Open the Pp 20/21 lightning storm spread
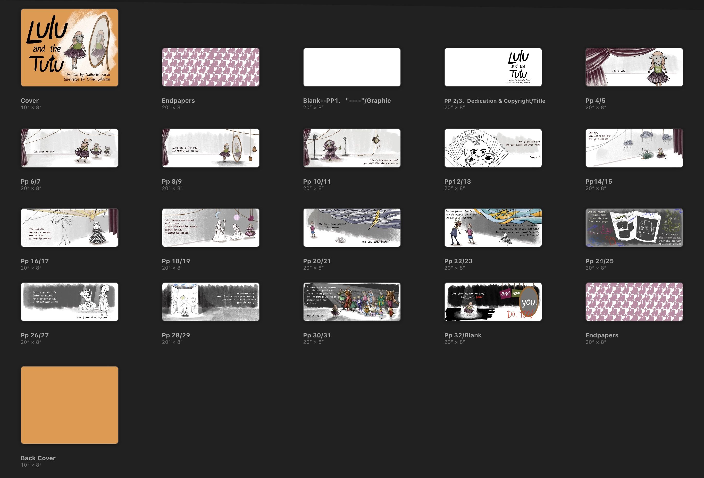Viewport: 704px width, 478px height. 352,228
